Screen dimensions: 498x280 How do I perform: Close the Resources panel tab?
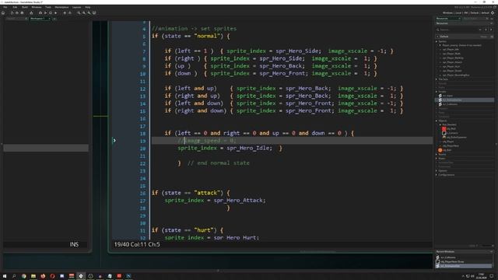tap(459, 19)
